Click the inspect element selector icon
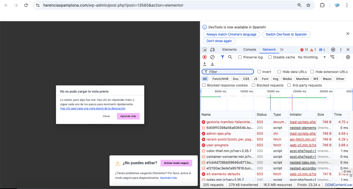The image size is (353, 189). click(205, 50)
